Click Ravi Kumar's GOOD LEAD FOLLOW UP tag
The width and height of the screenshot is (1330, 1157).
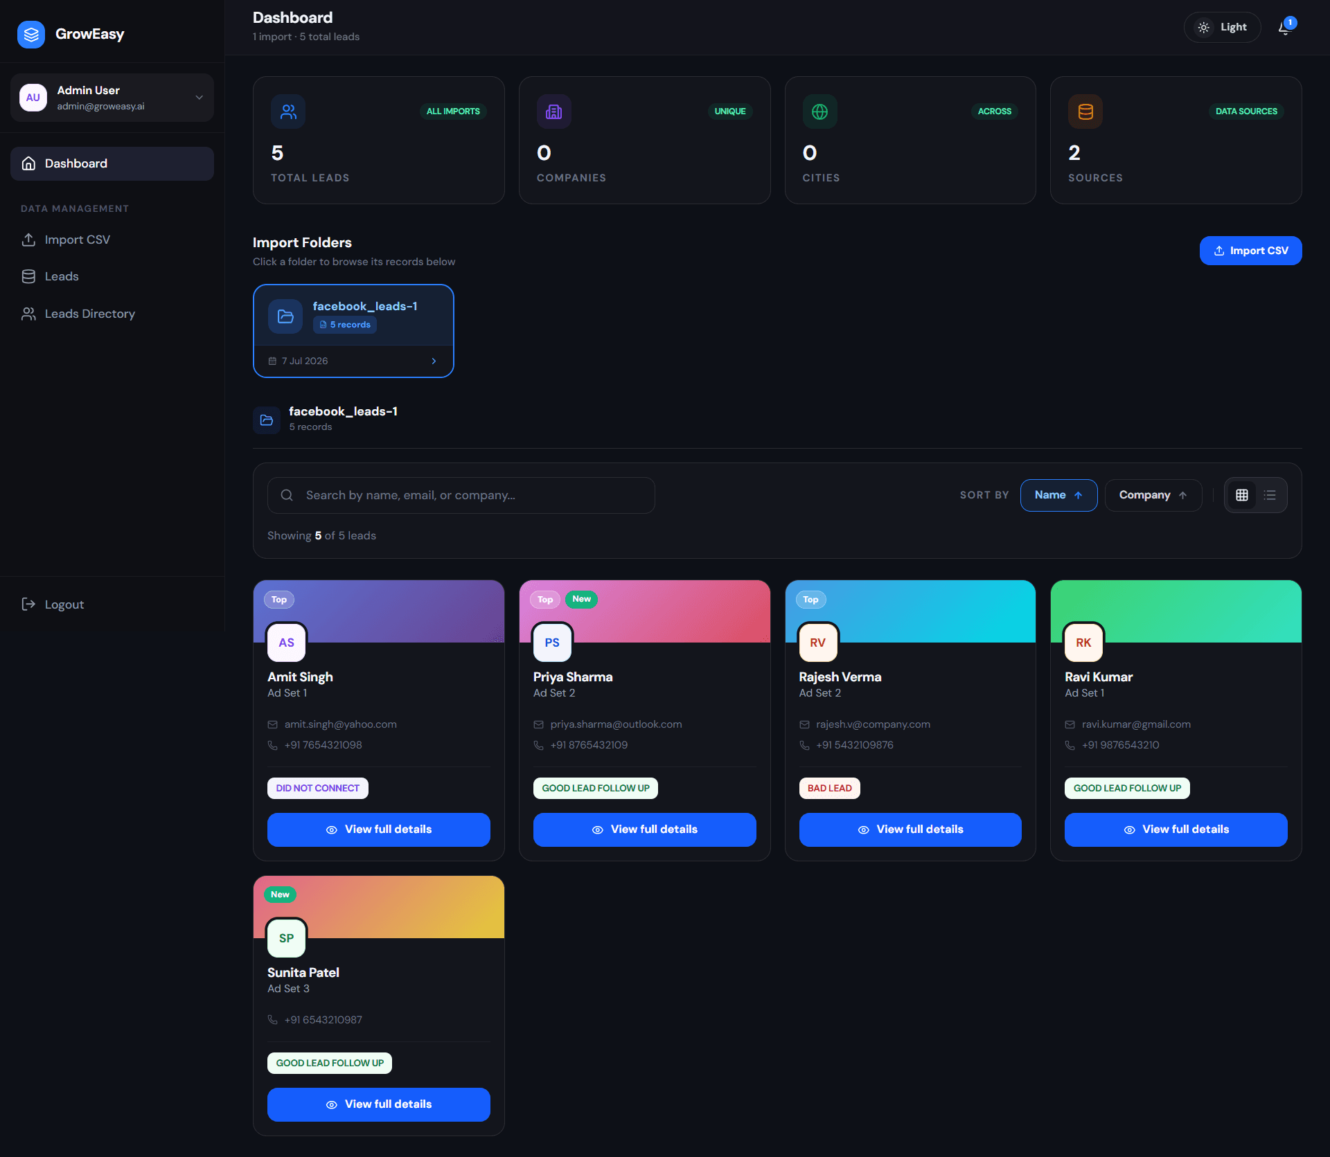click(1127, 789)
